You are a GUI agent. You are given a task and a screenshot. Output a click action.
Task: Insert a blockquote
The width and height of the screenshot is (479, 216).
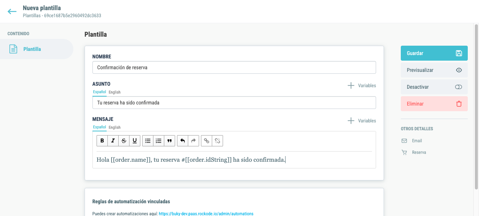point(170,141)
